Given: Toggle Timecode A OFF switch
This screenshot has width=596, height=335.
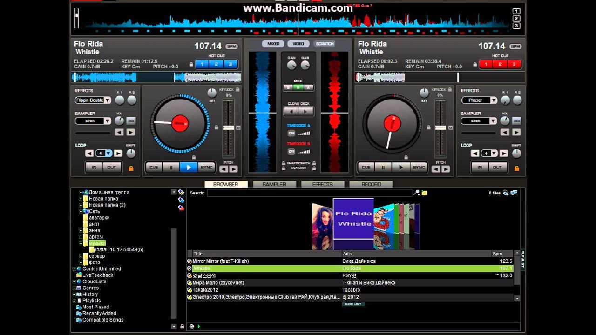Looking at the screenshot, I should [x=291, y=133].
